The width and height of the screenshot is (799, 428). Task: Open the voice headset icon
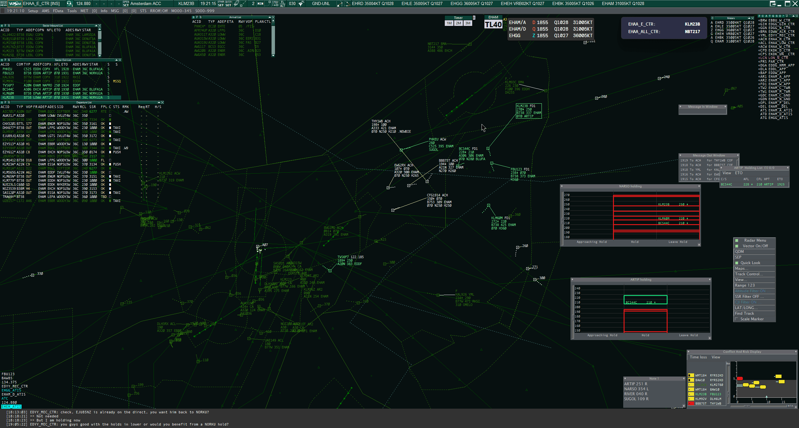point(69,3)
